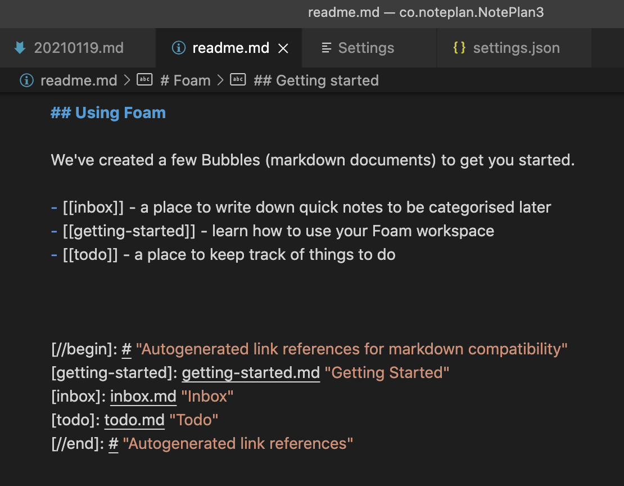The image size is (624, 486).
Task: Click the getting-started.md link reference
Action: click(250, 372)
